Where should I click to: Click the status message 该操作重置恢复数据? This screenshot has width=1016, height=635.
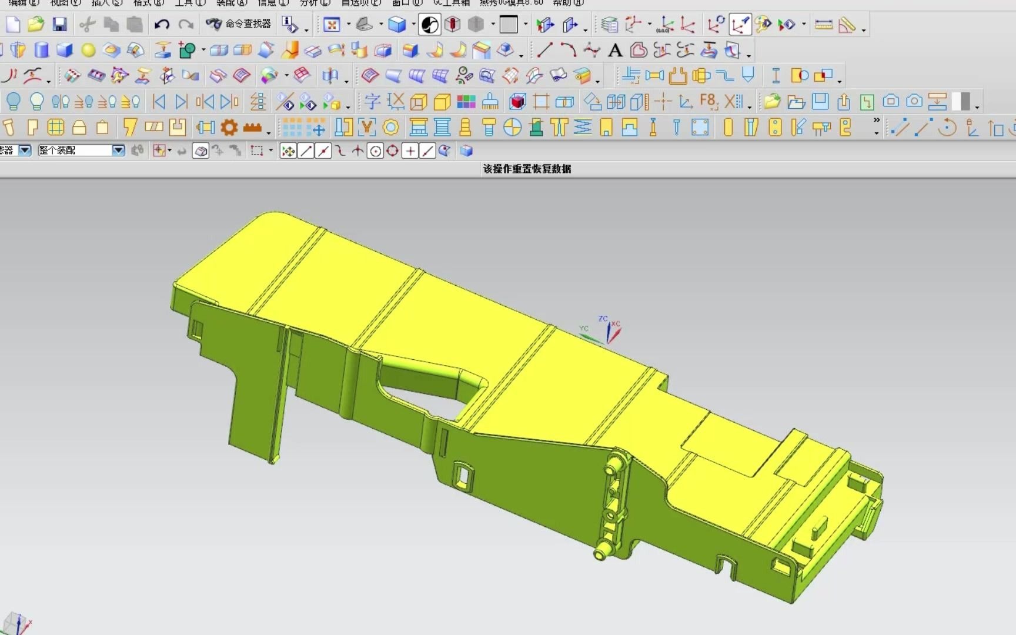click(527, 169)
